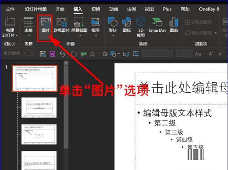Open the 新建幻灯片 dropdown arrow

[16, 35]
